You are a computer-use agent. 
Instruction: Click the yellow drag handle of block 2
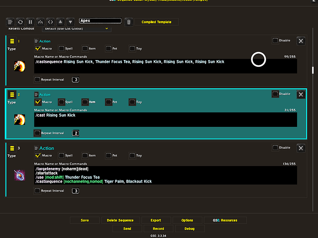pos(12,94)
